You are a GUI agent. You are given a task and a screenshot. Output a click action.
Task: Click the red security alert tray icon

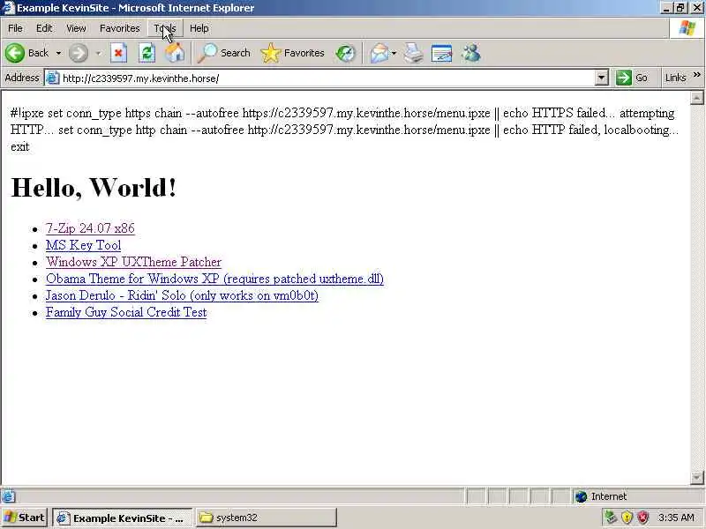(x=643, y=518)
